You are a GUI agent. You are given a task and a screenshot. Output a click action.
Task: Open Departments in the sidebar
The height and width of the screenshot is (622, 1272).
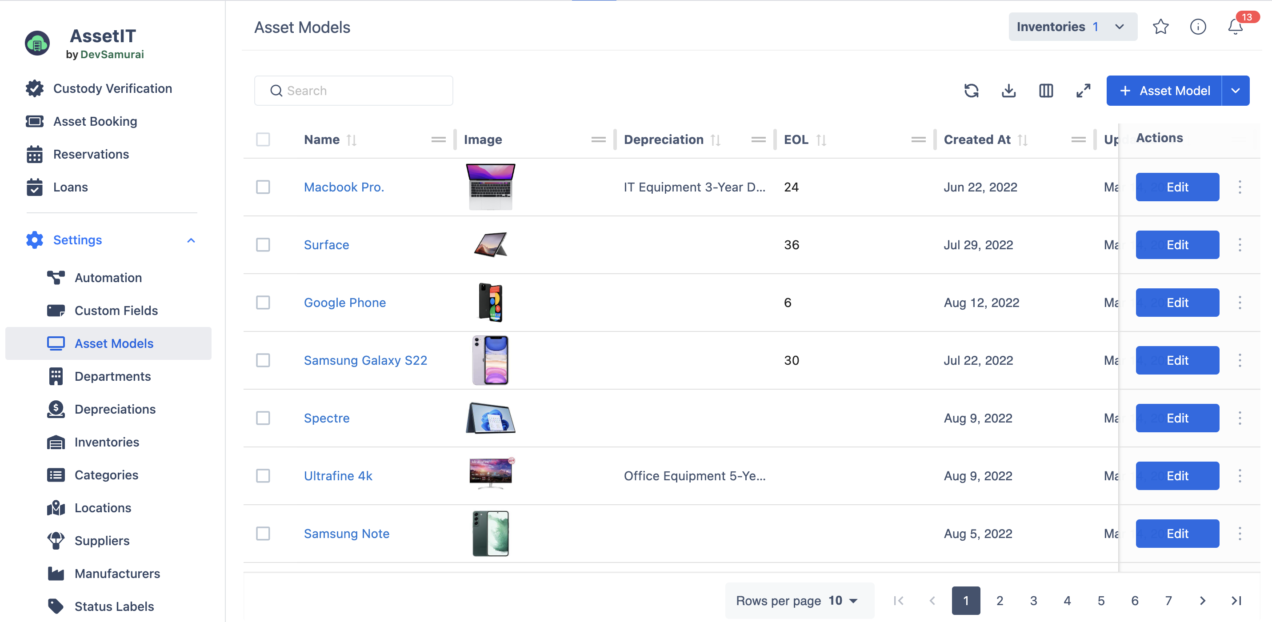(x=112, y=376)
